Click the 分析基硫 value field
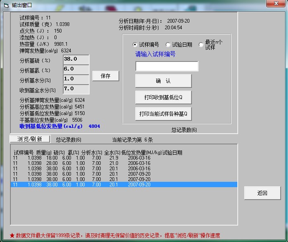 (76, 59)
